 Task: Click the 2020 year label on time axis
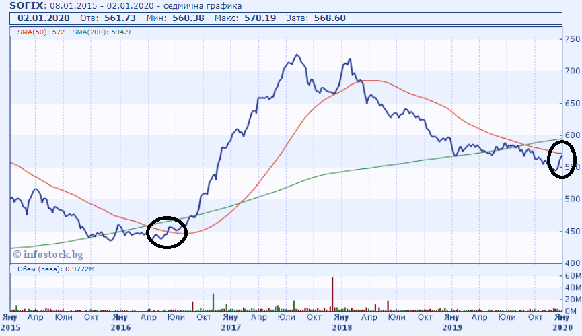(562, 327)
